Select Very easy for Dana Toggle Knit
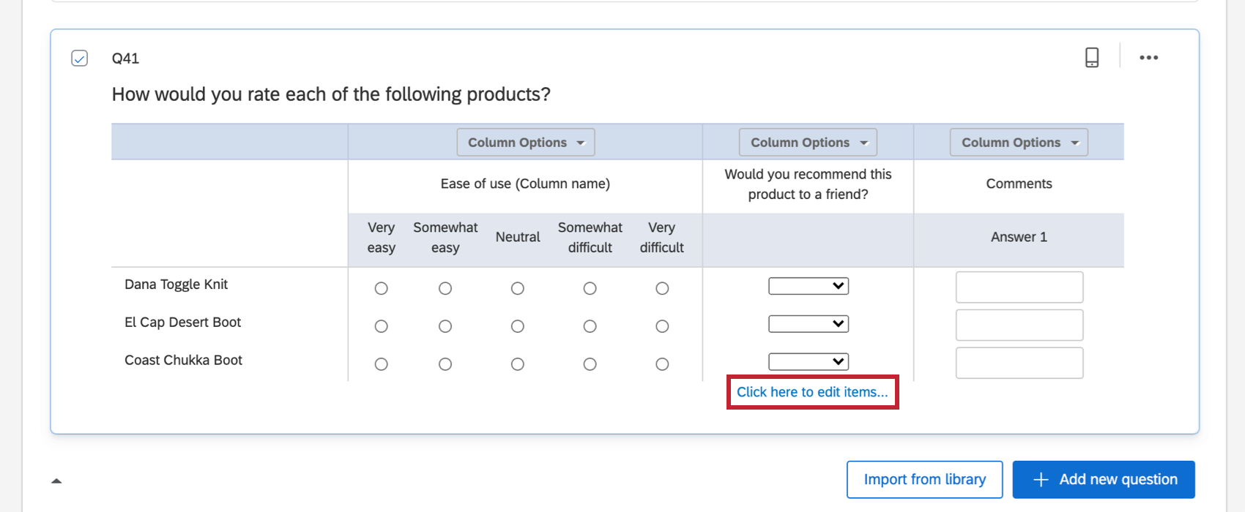This screenshot has width=1245, height=512. coord(381,288)
